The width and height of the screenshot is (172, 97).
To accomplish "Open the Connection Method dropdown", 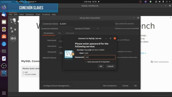I will coord(87,29).
